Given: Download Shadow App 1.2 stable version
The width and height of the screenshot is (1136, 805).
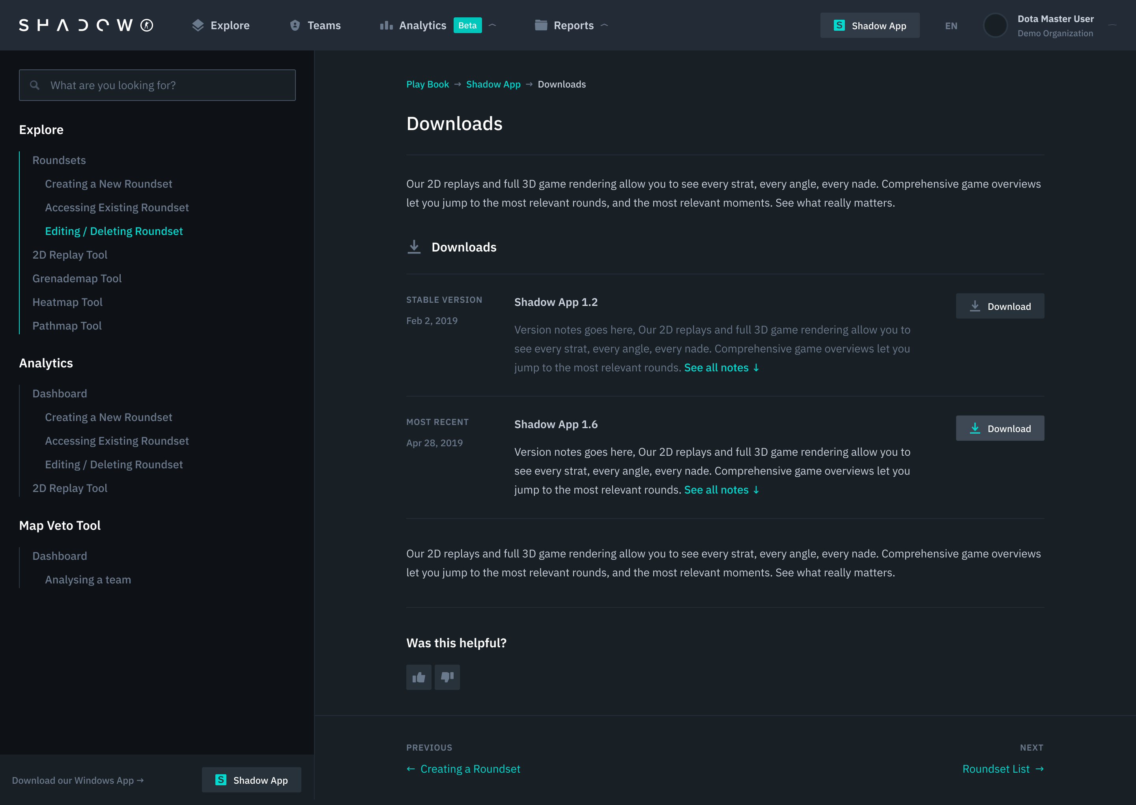Looking at the screenshot, I should tap(1000, 306).
